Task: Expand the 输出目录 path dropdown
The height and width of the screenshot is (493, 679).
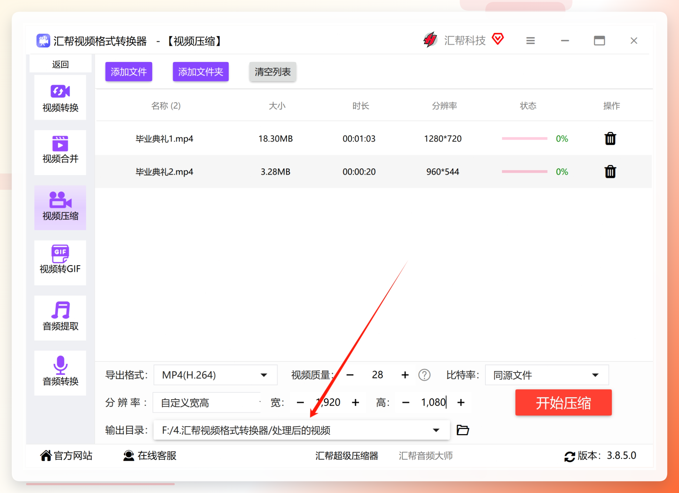Action: 436,430
